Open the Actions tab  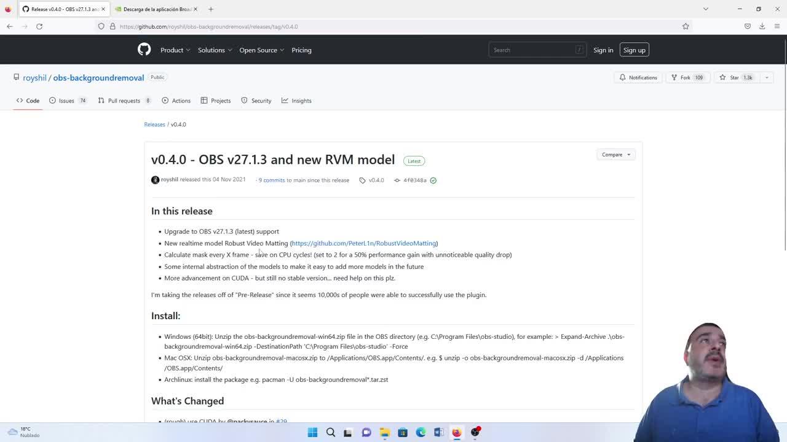point(176,101)
